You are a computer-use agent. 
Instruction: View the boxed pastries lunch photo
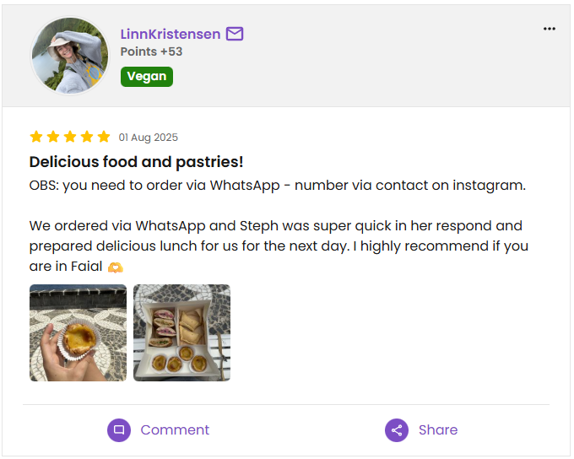181,332
